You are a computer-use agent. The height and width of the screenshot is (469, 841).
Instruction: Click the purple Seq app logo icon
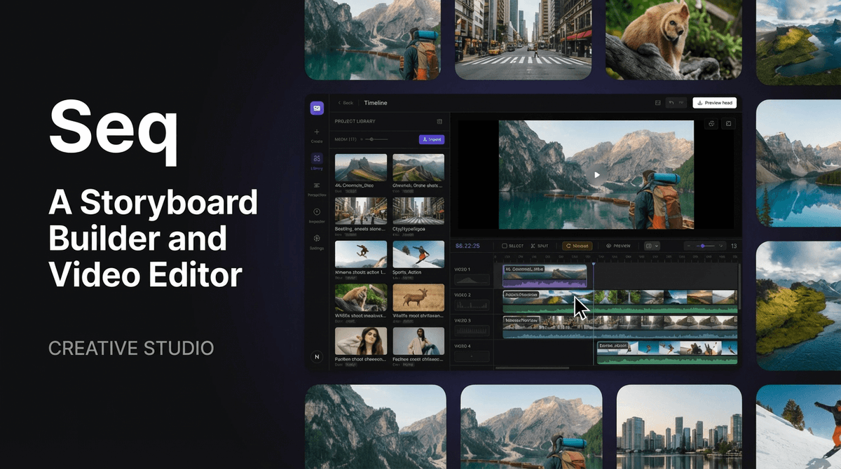point(317,108)
